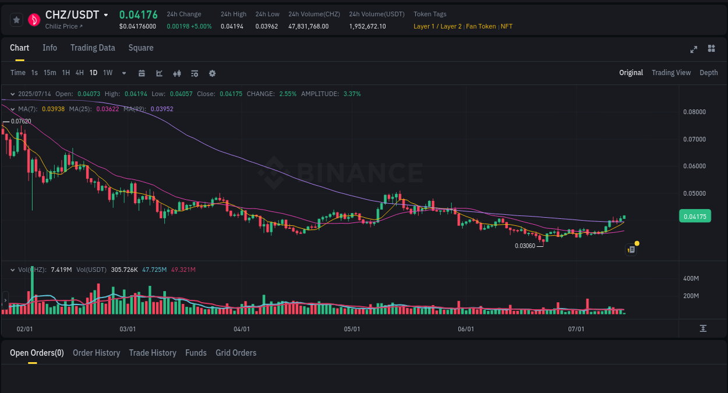728x393 pixels.
Task: Open the Order History tab
Action: click(x=96, y=353)
